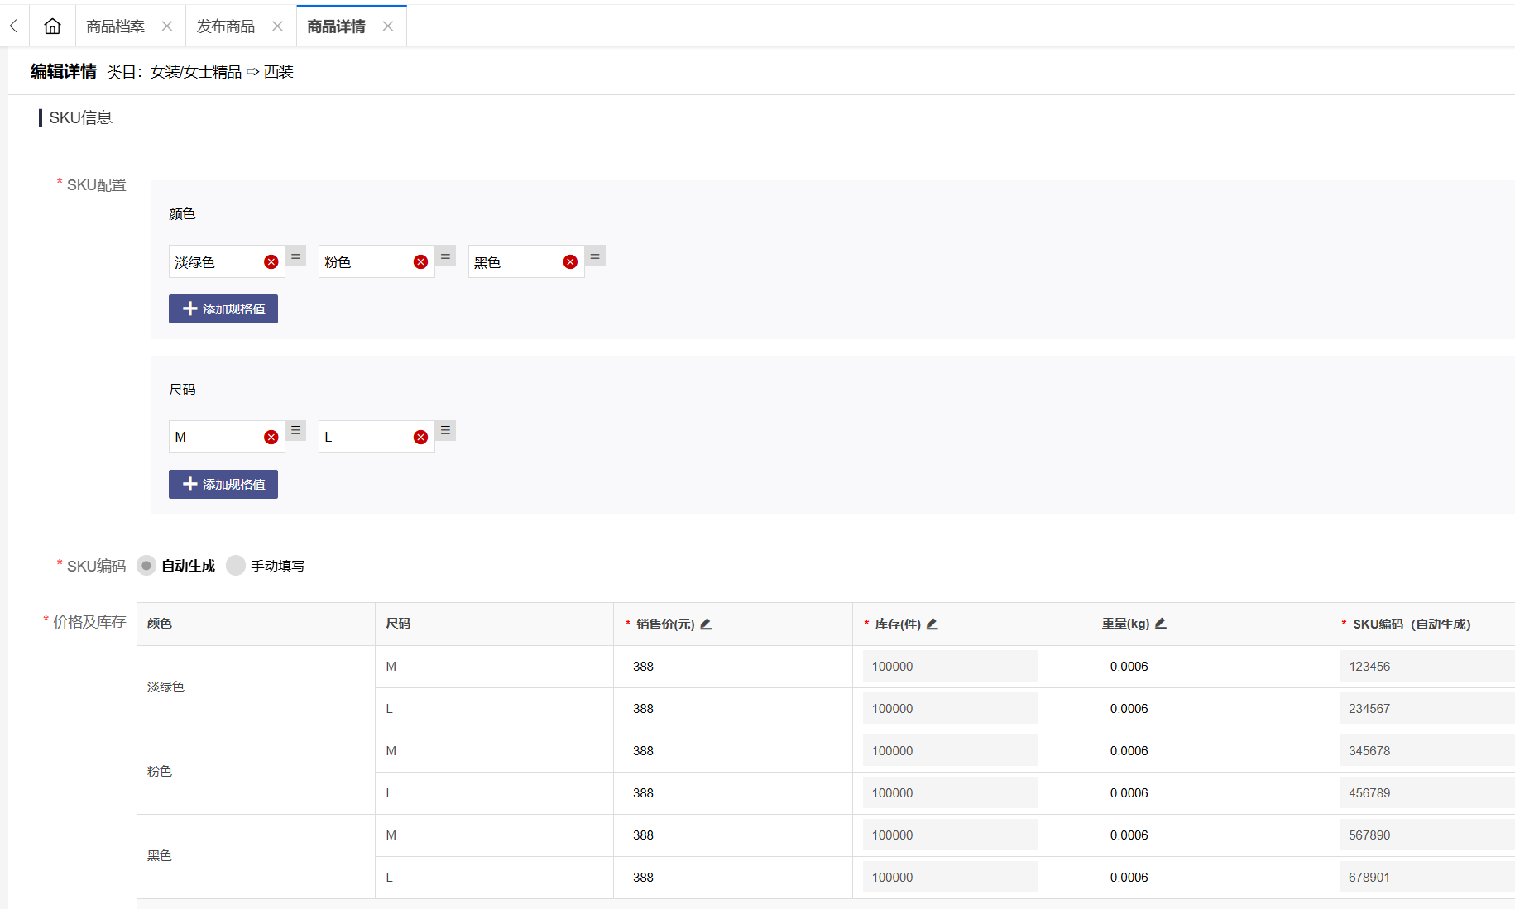Click the sort handle next to L size
This screenshot has width=1515, height=909.
[445, 430]
